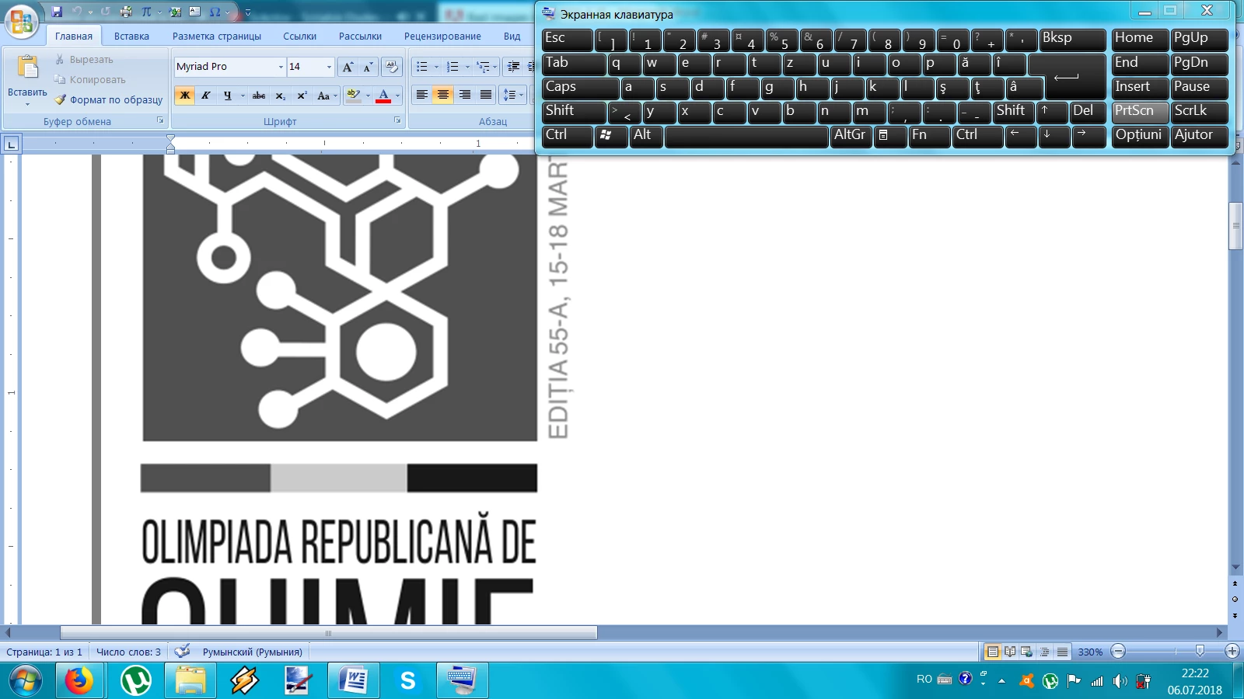1244x699 pixels.
Task: Click the spell check icon in status bar
Action: click(x=182, y=651)
